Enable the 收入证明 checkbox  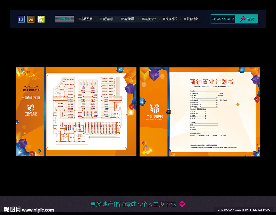(x=220, y=136)
